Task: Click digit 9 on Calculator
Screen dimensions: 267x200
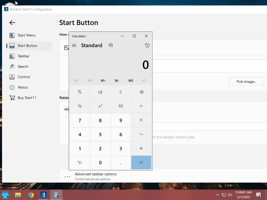Action: tap(121, 120)
